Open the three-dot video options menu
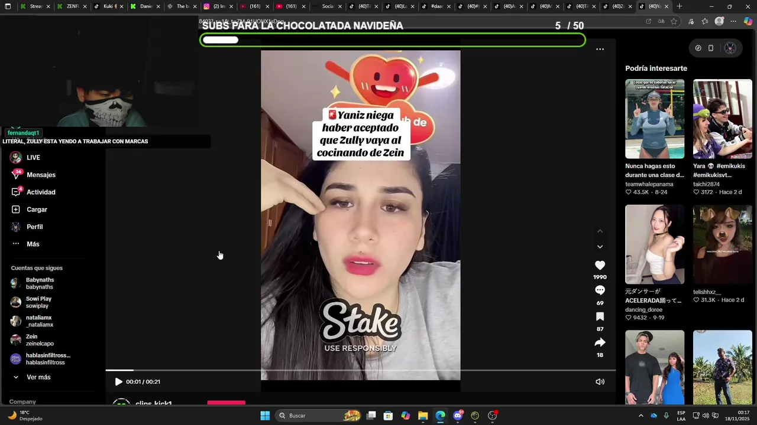The width and height of the screenshot is (757, 425). pos(600,50)
